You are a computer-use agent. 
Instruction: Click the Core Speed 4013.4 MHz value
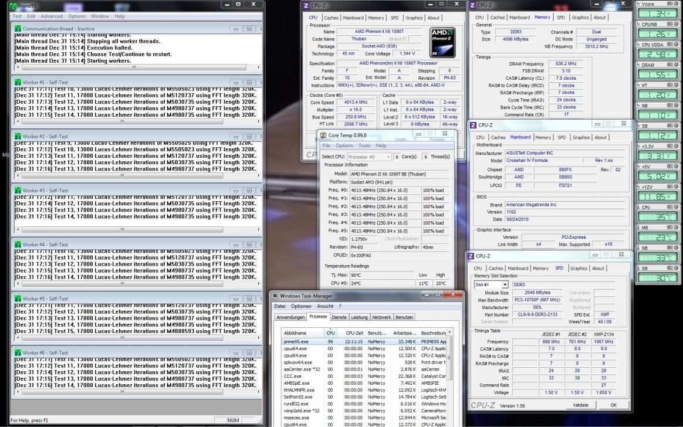356,102
